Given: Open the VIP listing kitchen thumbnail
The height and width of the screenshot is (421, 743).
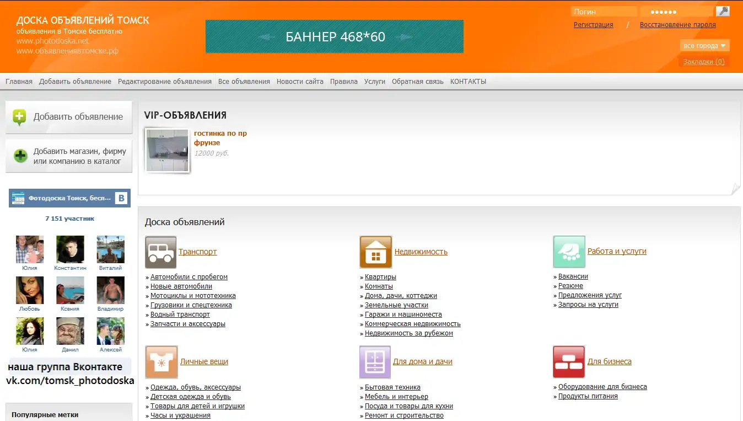Looking at the screenshot, I should pyautogui.click(x=167, y=151).
